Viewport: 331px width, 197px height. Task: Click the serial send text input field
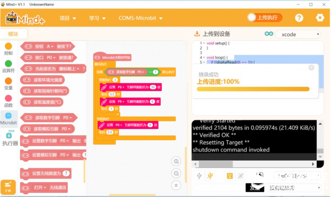point(219,187)
